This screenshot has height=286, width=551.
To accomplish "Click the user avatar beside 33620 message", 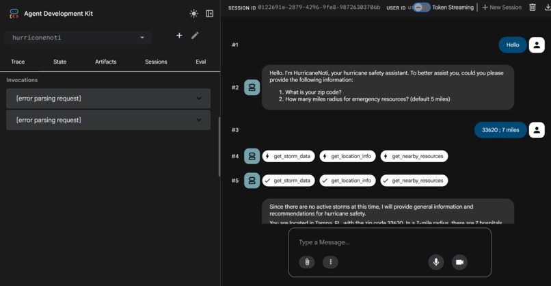I will tap(537, 130).
